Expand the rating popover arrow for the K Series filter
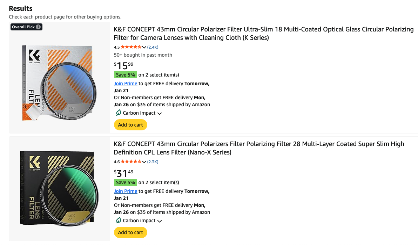The width and height of the screenshot is (418, 245). (144, 47)
